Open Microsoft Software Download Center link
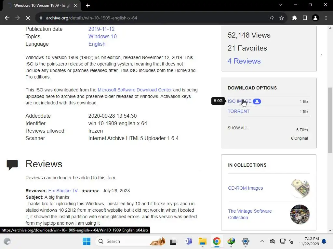This screenshot has width=333, height=249. [x=135, y=90]
